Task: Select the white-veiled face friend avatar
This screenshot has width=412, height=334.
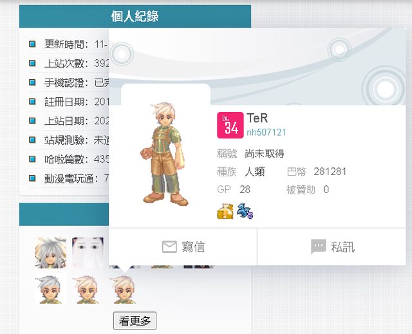Action: tap(88, 253)
